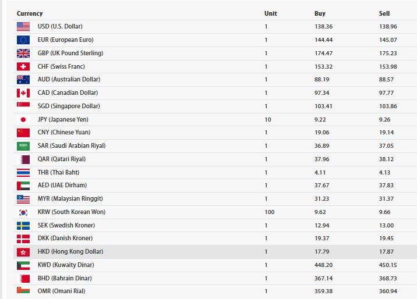Click the Unit column header
417x299 pixels.
[x=270, y=13]
